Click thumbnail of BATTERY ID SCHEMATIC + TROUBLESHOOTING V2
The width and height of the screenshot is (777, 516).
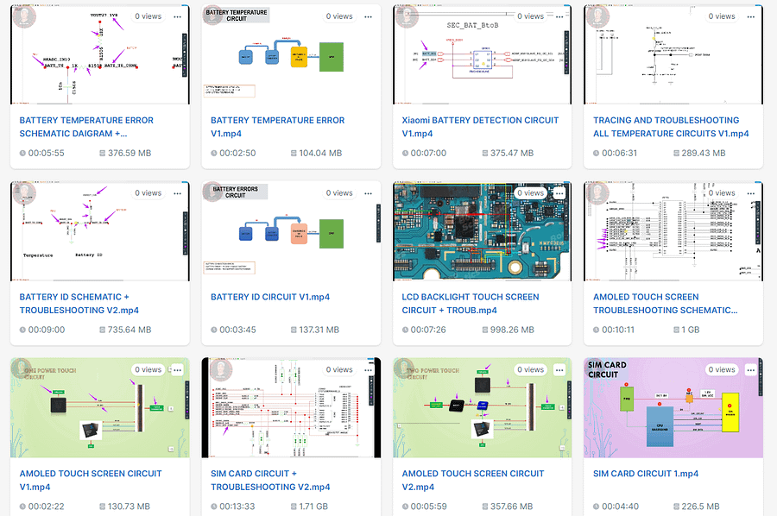(x=99, y=231)
